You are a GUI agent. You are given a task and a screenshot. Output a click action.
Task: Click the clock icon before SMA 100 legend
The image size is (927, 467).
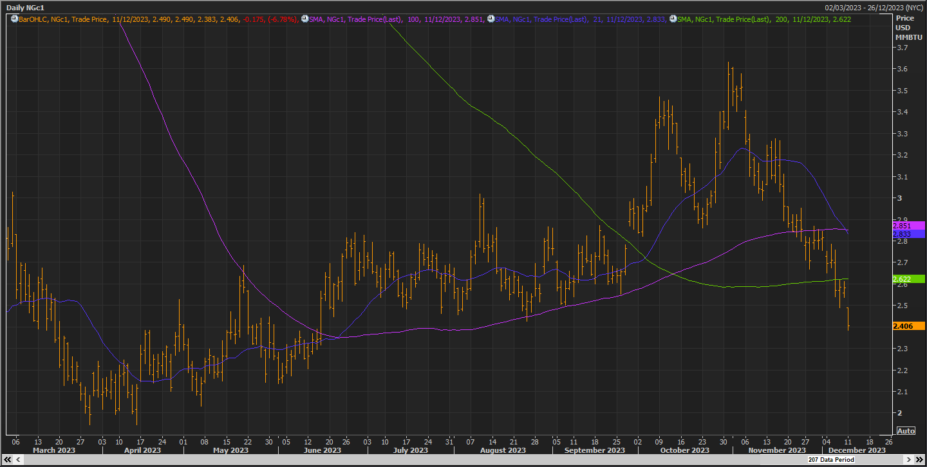coord(305,19)
